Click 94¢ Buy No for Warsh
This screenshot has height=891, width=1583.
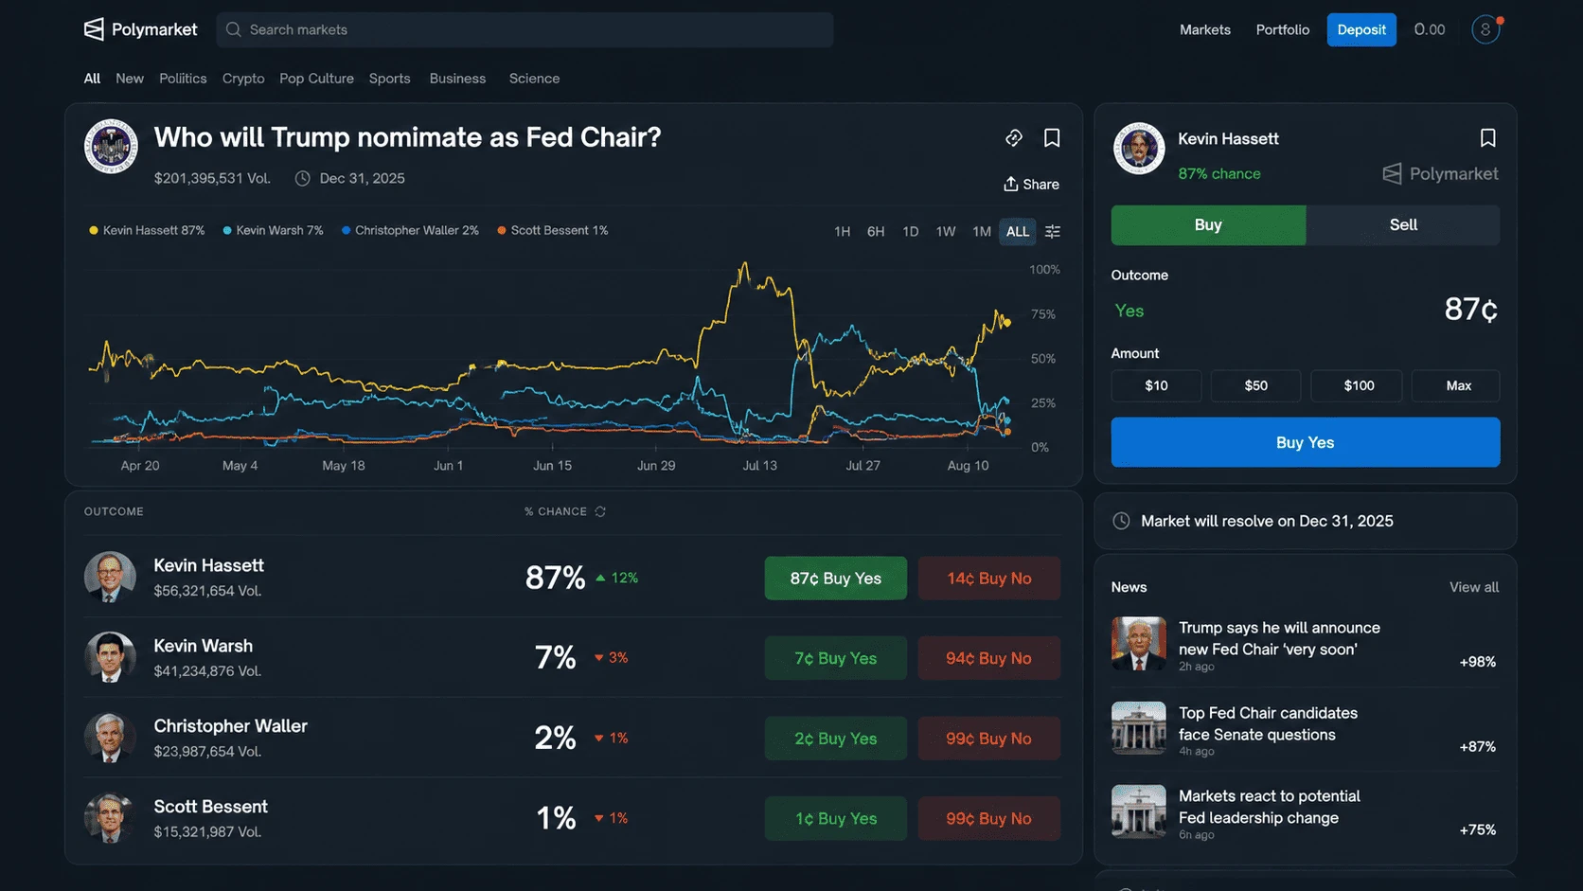(989, 658)
